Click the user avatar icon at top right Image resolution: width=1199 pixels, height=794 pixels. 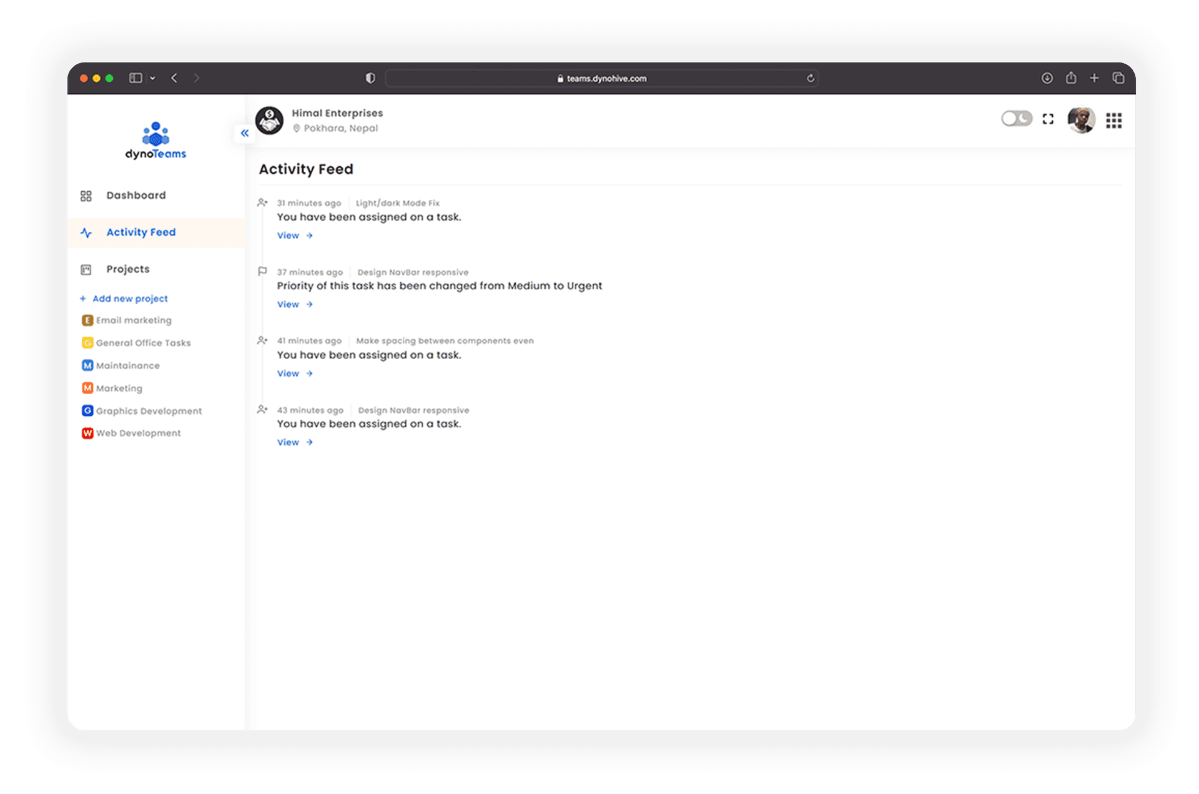(x=1082, y=120)
